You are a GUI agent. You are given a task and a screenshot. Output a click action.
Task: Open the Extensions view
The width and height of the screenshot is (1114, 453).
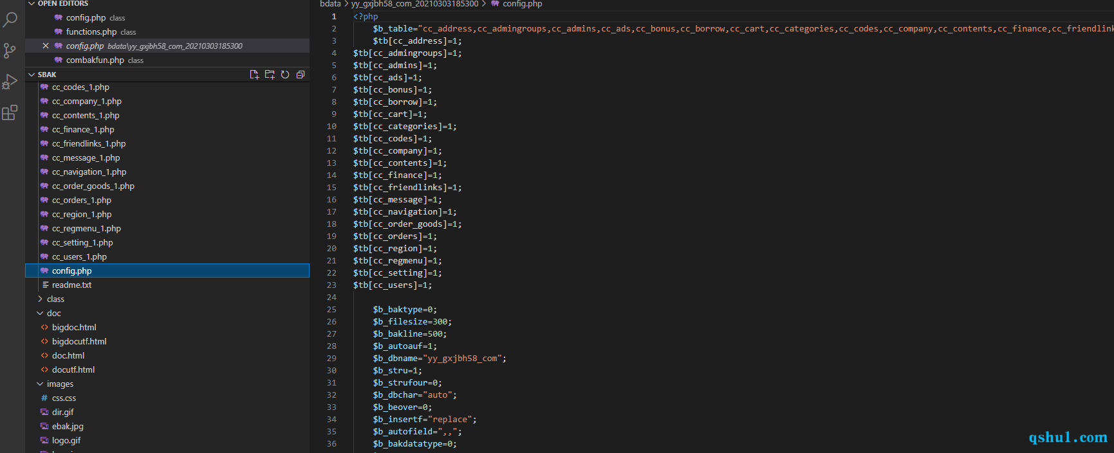tap(10, 113)
